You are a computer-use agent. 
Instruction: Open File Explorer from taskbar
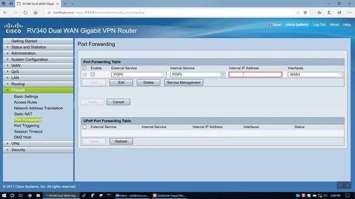pos(38,196)
